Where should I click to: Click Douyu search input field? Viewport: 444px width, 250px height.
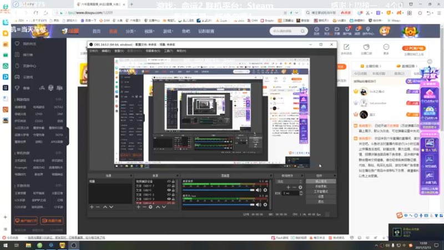285,31
